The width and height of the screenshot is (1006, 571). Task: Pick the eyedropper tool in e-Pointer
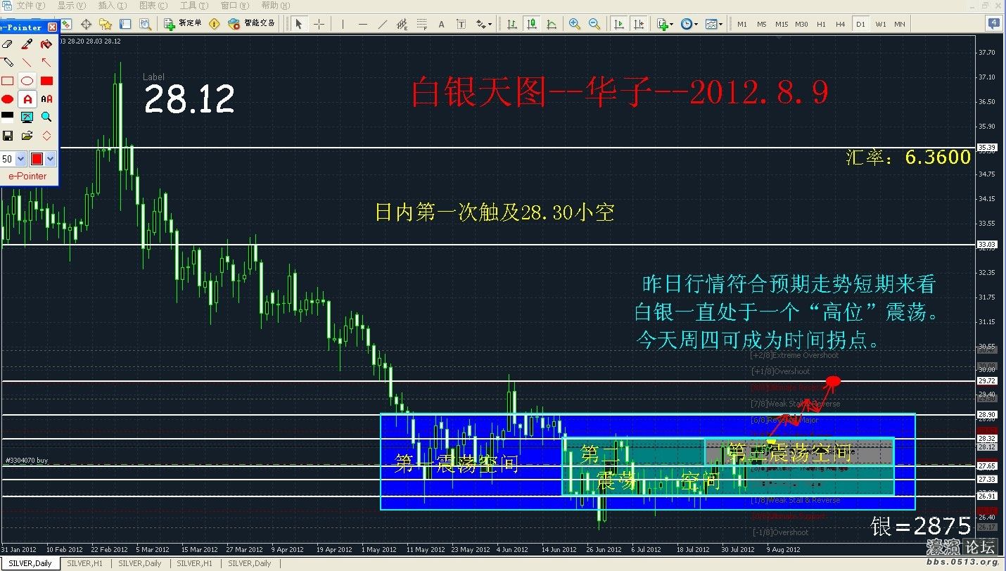[27, 44]
